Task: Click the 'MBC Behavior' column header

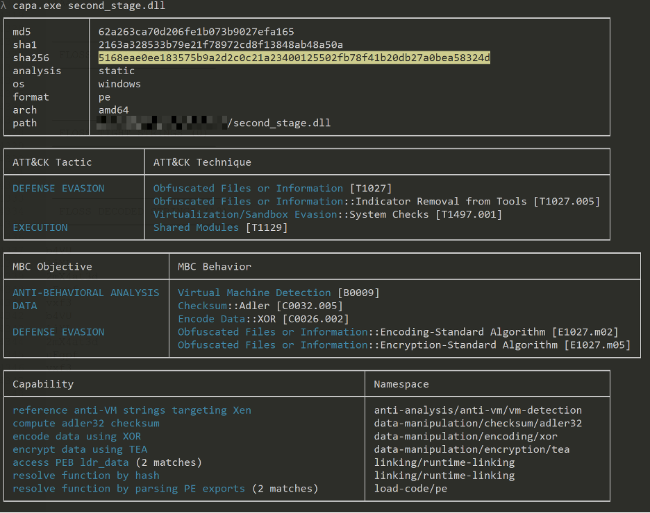Action: [215, 266]
